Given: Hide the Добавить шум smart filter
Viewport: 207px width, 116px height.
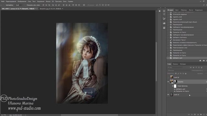Looking at the screenshot, I should pyautogui.click(x=175, y=89).
